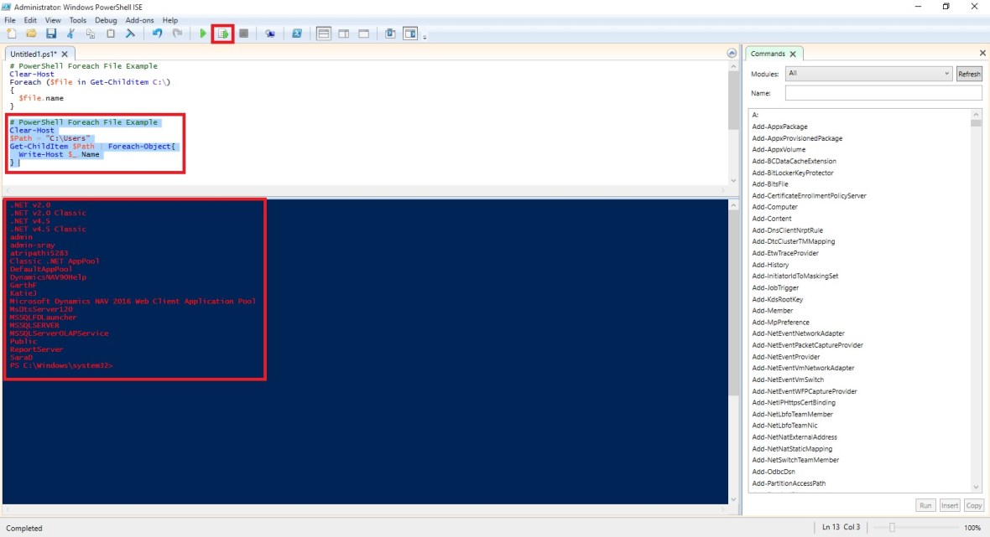Click the Open script folder icon
This screenshot has height=537, width=990.
(x=31, y=34)
